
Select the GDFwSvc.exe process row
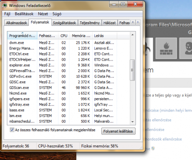point(68,76)
